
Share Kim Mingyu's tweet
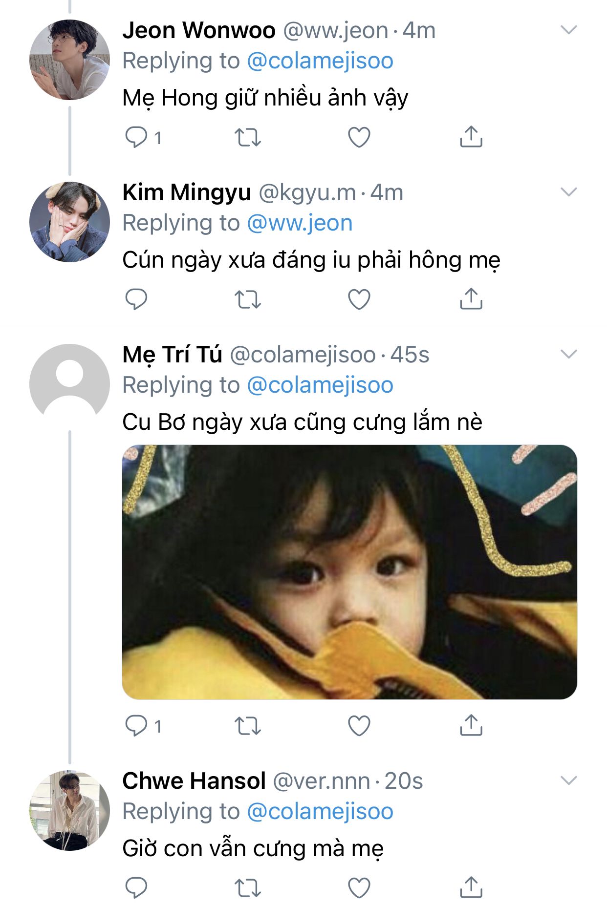pos(471,299)
